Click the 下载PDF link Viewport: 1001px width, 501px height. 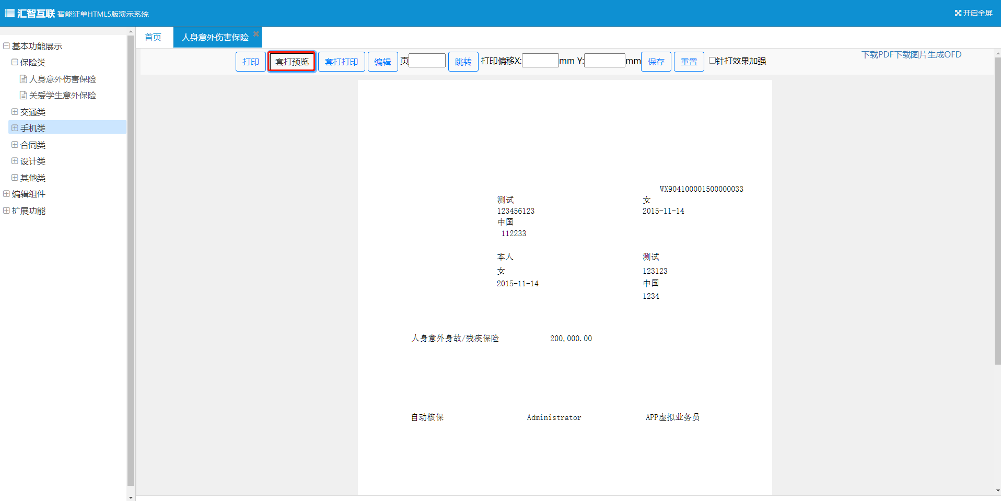tap(878, 54)
